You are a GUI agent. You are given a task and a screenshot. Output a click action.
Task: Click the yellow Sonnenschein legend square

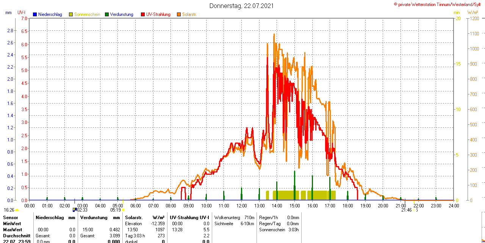[71, 14]
